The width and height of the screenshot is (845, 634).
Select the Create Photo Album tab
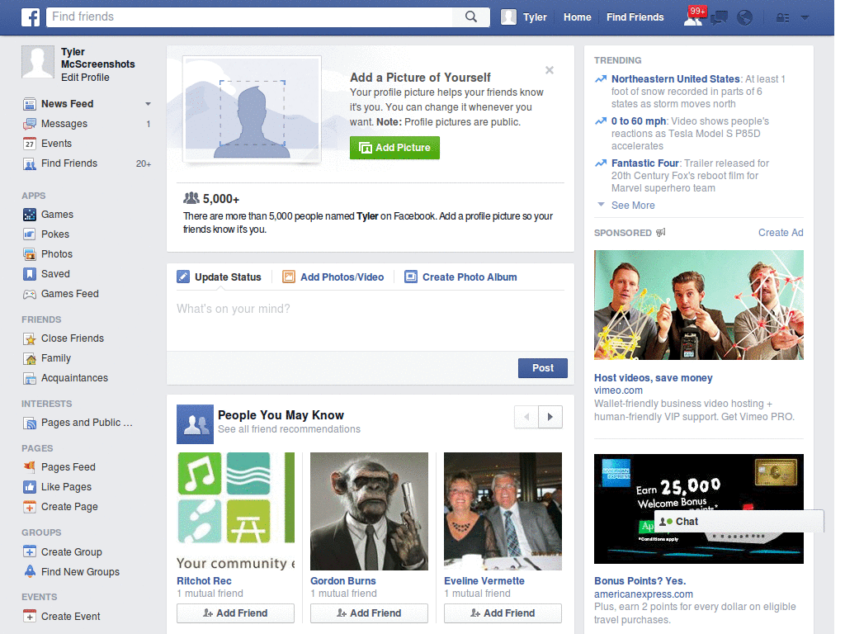[x=460, y=277]
